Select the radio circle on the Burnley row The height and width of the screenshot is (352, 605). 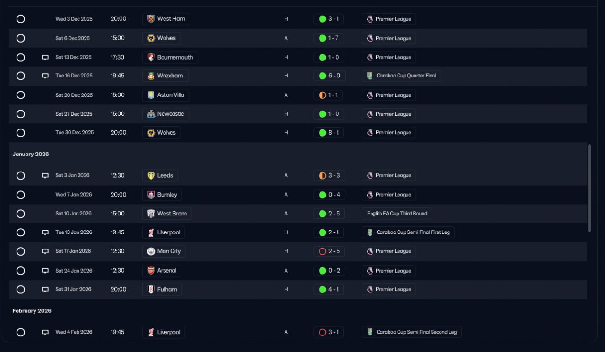point(21,195)
